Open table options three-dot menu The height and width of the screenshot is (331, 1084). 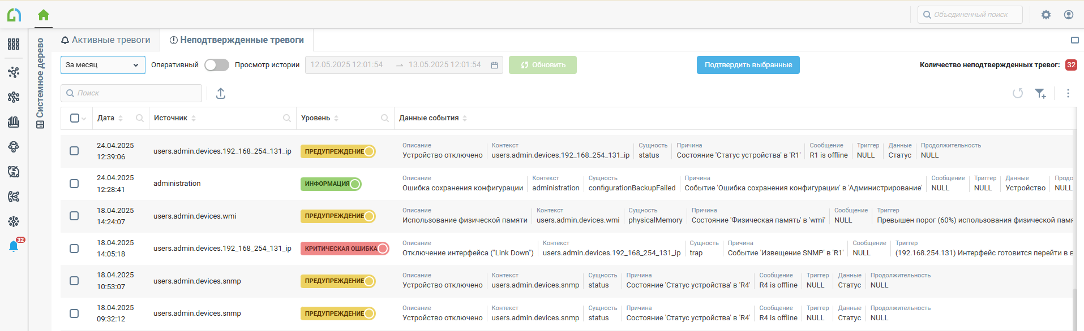1068,93
